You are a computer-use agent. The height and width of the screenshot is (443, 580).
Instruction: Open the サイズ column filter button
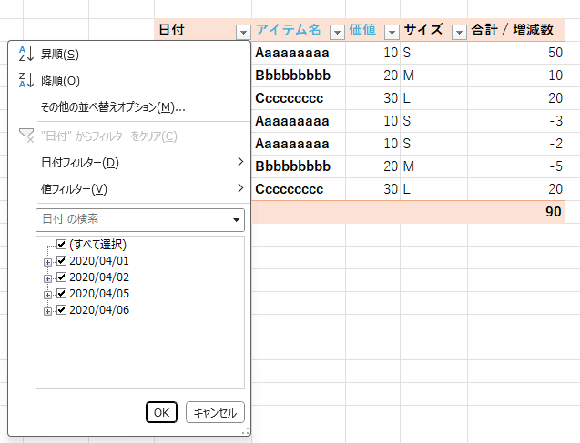[x=459, y=32]
